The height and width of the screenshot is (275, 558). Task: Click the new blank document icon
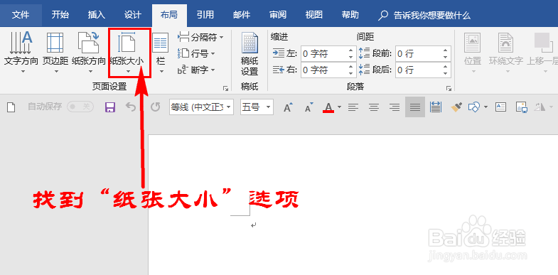11,107
